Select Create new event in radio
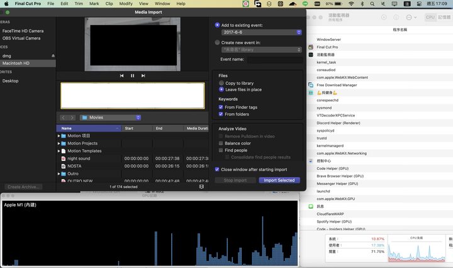Viewport: 453px width, 268px height. 217,42
